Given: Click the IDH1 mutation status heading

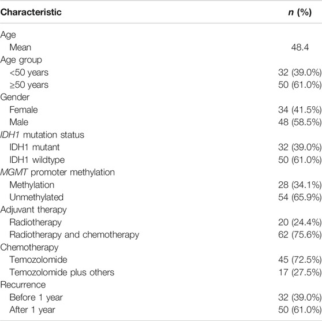Looking at the screenshot, I should coord(42,135).
